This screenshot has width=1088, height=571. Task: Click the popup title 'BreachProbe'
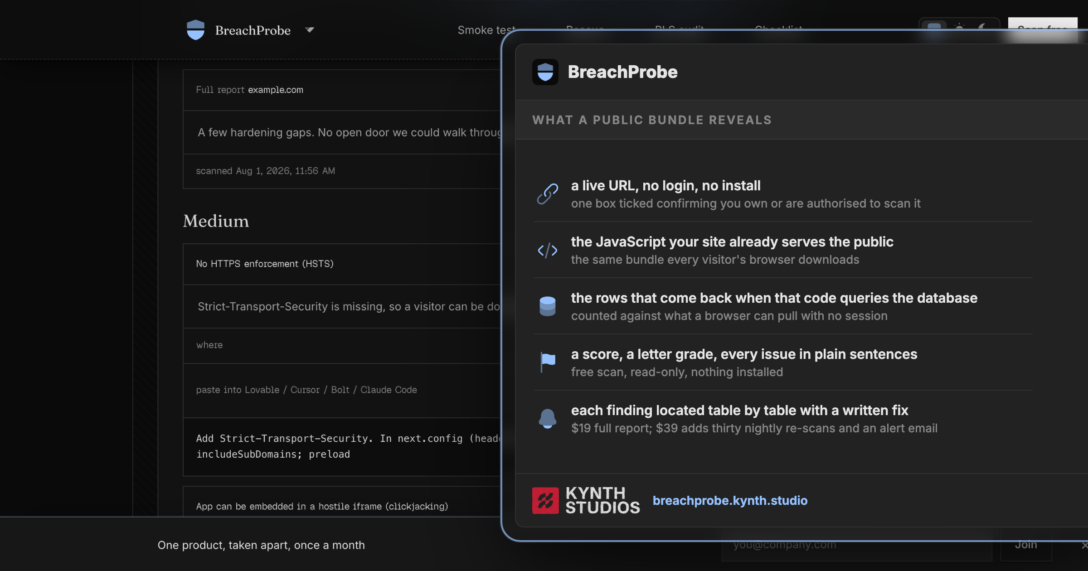(x=622, y=72)
